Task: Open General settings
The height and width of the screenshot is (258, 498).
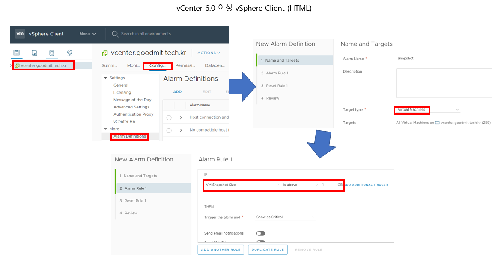Action: [121, 85]
